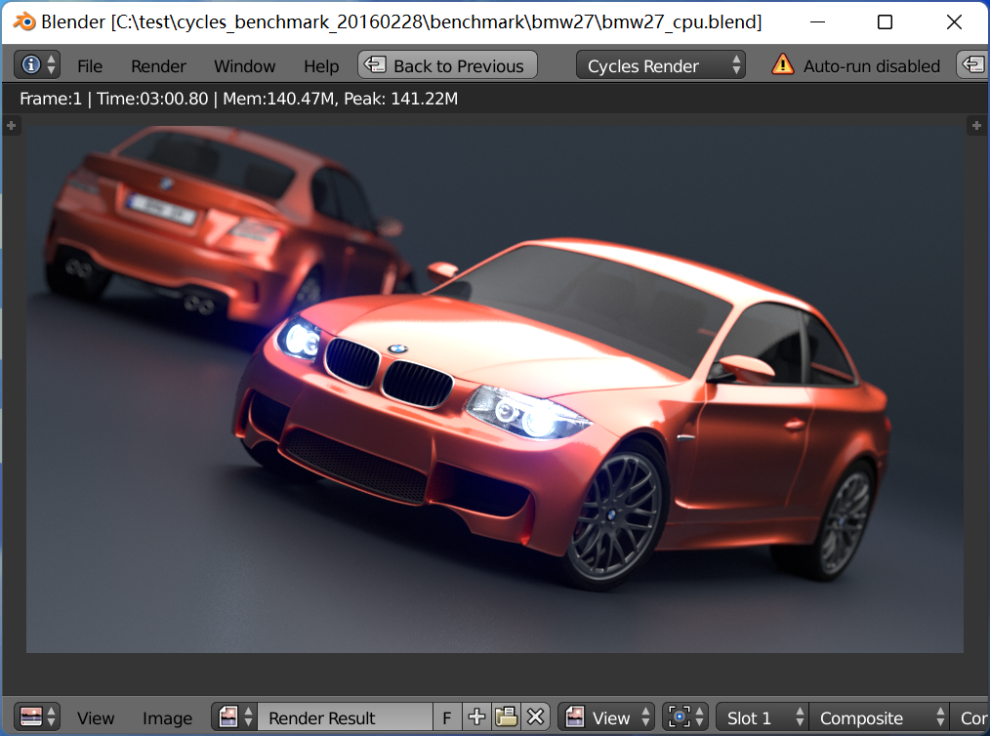Click the rendered BMW image
Screen dimensions: 990x736
[x=494, y=388]
